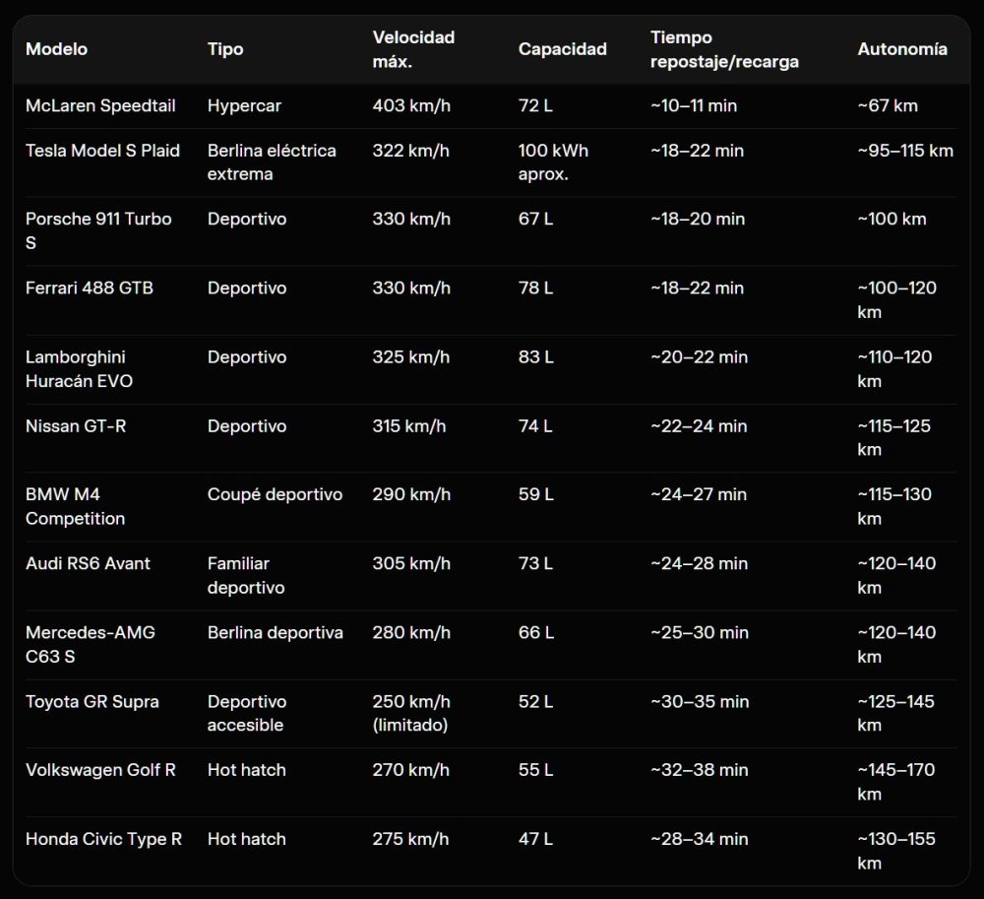984x899 pixels.
Task: Click the '280 km/h' speed cell
Action: [x=411, y=633]
